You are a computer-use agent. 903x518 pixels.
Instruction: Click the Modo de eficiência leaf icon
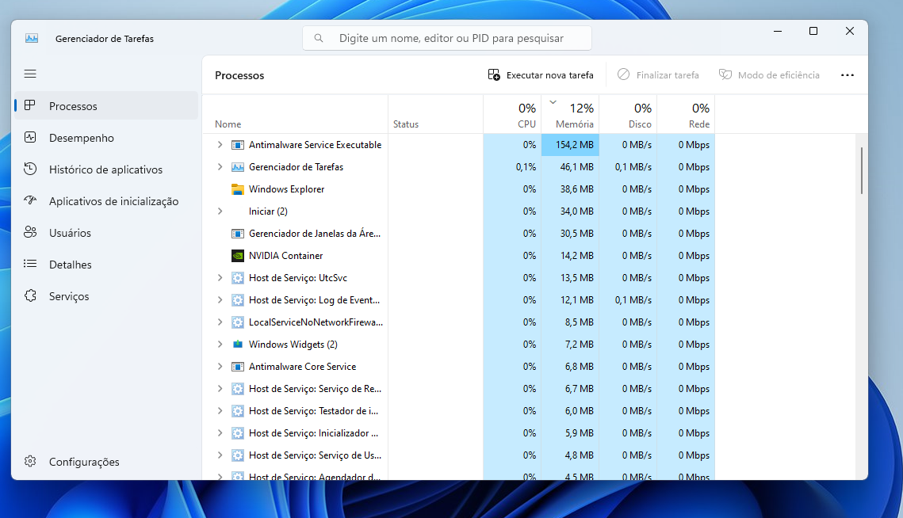(725, 74)
